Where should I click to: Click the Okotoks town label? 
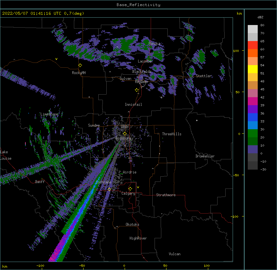(132, 224)
